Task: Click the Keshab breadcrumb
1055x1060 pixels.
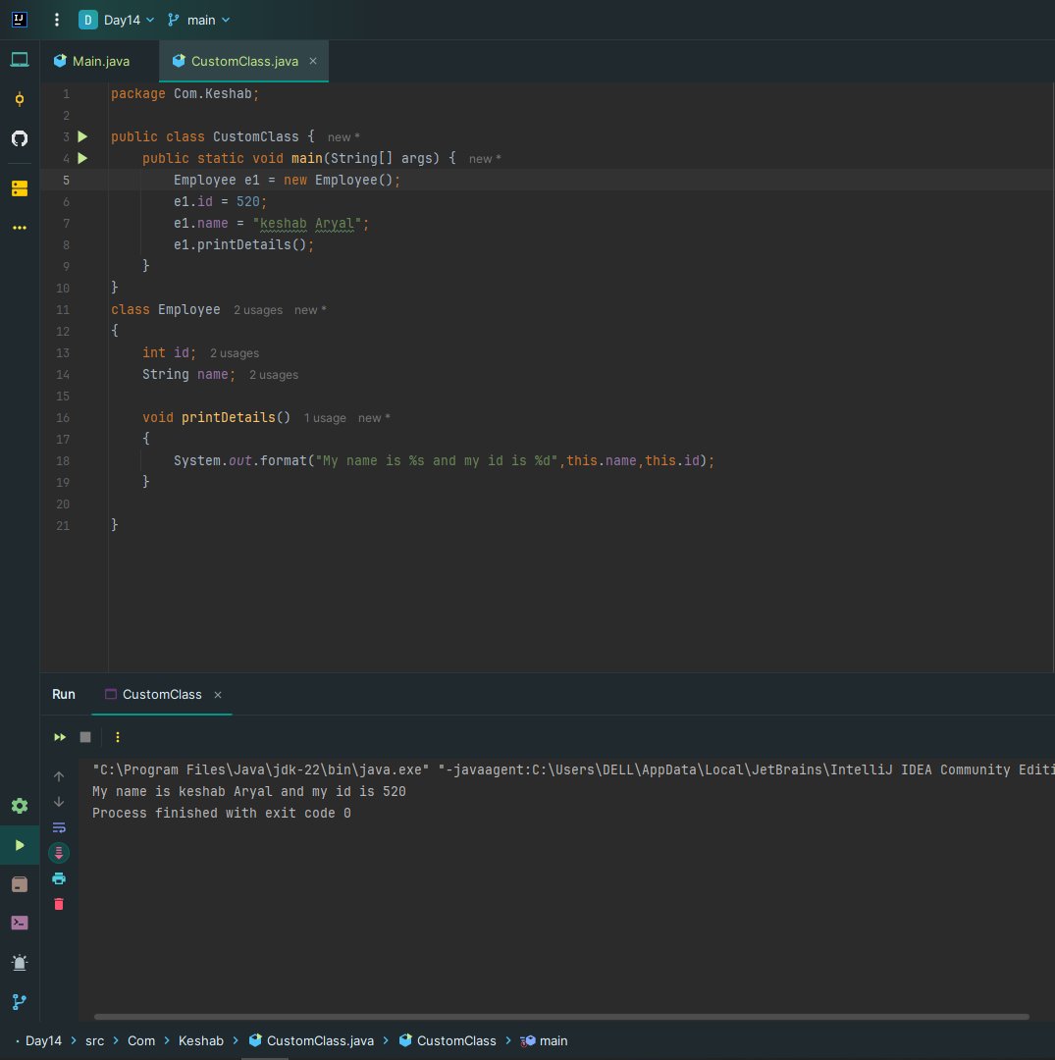Action: (201, 1041)
